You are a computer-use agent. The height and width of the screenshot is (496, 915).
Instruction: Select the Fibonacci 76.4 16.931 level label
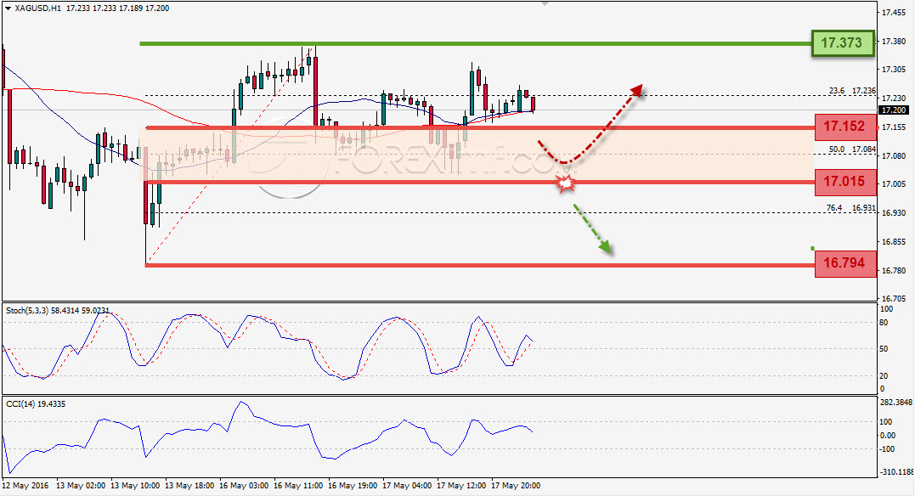pos(850,208)
